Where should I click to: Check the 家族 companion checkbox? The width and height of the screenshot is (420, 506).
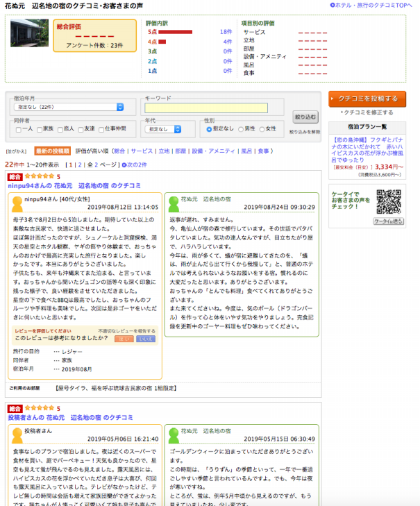point(40,129)
